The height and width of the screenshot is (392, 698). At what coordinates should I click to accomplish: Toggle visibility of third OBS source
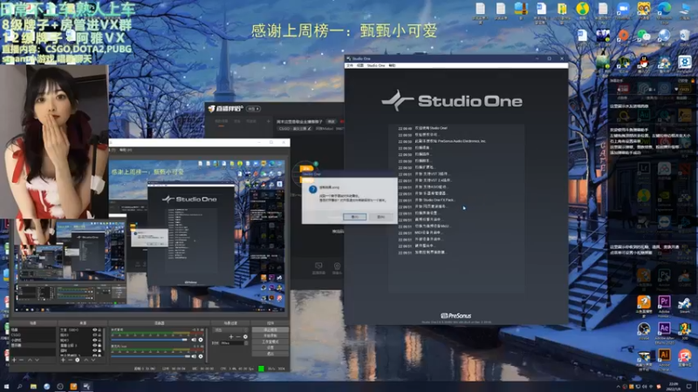point(95,340)
